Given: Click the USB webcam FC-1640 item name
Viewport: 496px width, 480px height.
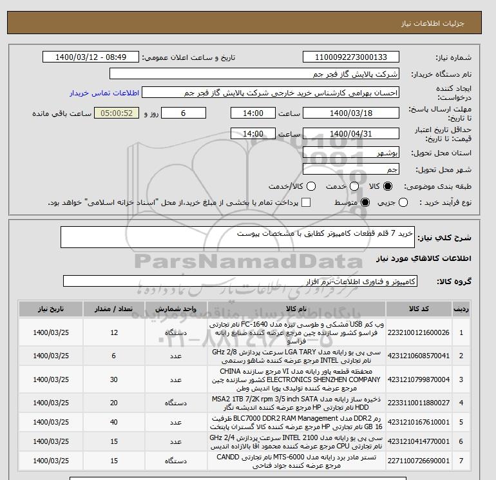Looking at the screenshot, I should (296, 332).
